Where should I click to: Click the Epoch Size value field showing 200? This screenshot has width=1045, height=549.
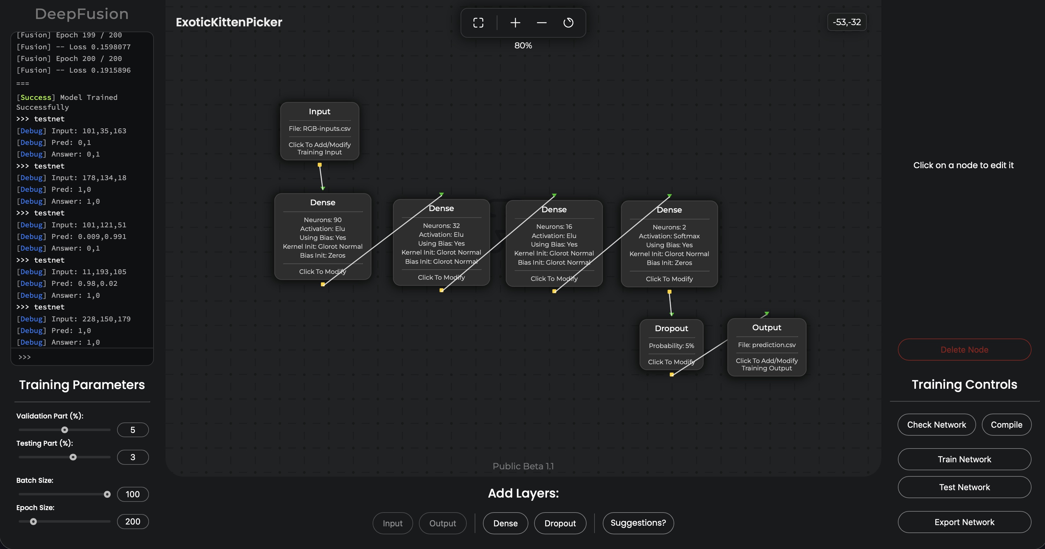133,521
